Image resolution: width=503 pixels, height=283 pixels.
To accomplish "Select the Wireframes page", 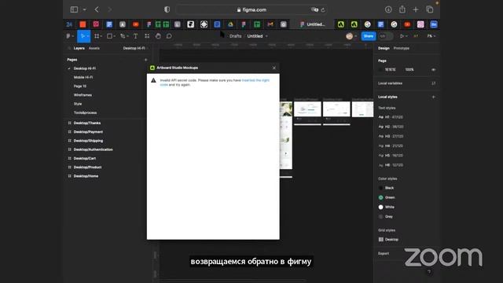I will [x=83, y=95].
